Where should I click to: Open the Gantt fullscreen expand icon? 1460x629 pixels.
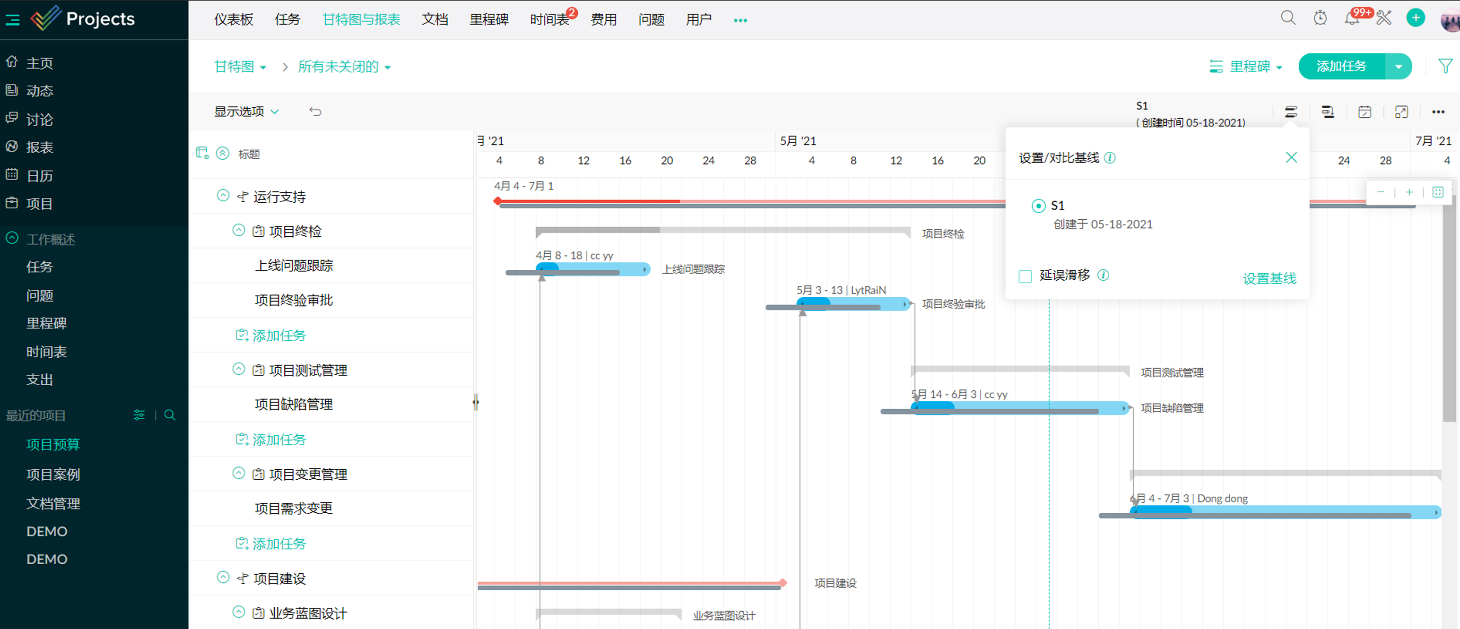(x=1401, y=112)
